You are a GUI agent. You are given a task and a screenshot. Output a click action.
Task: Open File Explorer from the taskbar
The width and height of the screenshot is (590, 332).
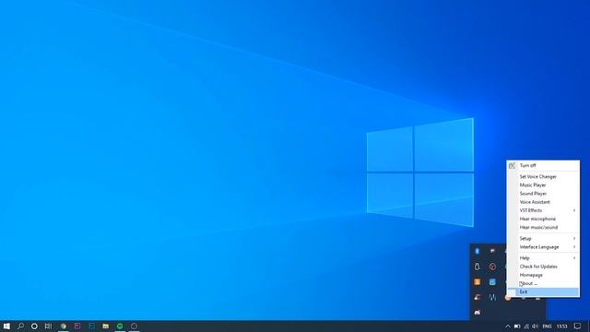pos(106,326)
